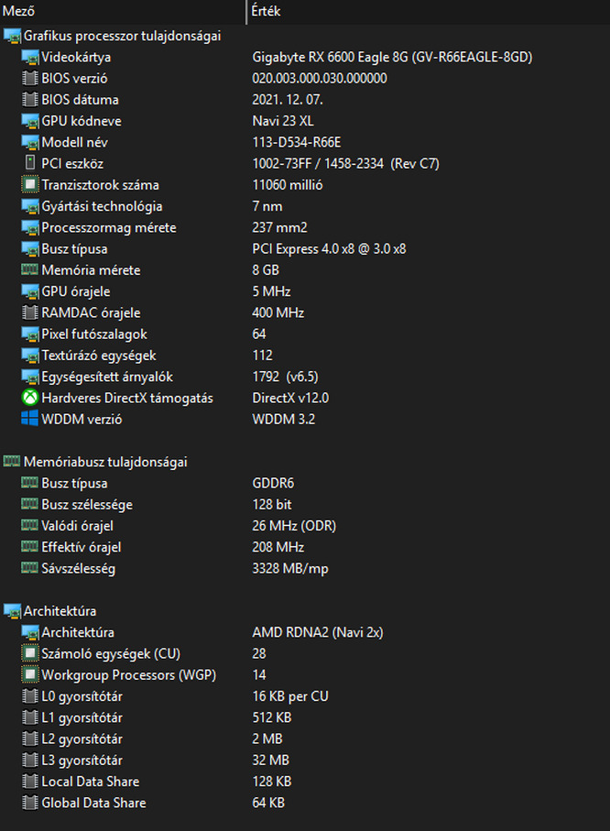This screenshot has width=610, height=831.
Task: Click the Global Data Share icon
Action: pos(30,803)
